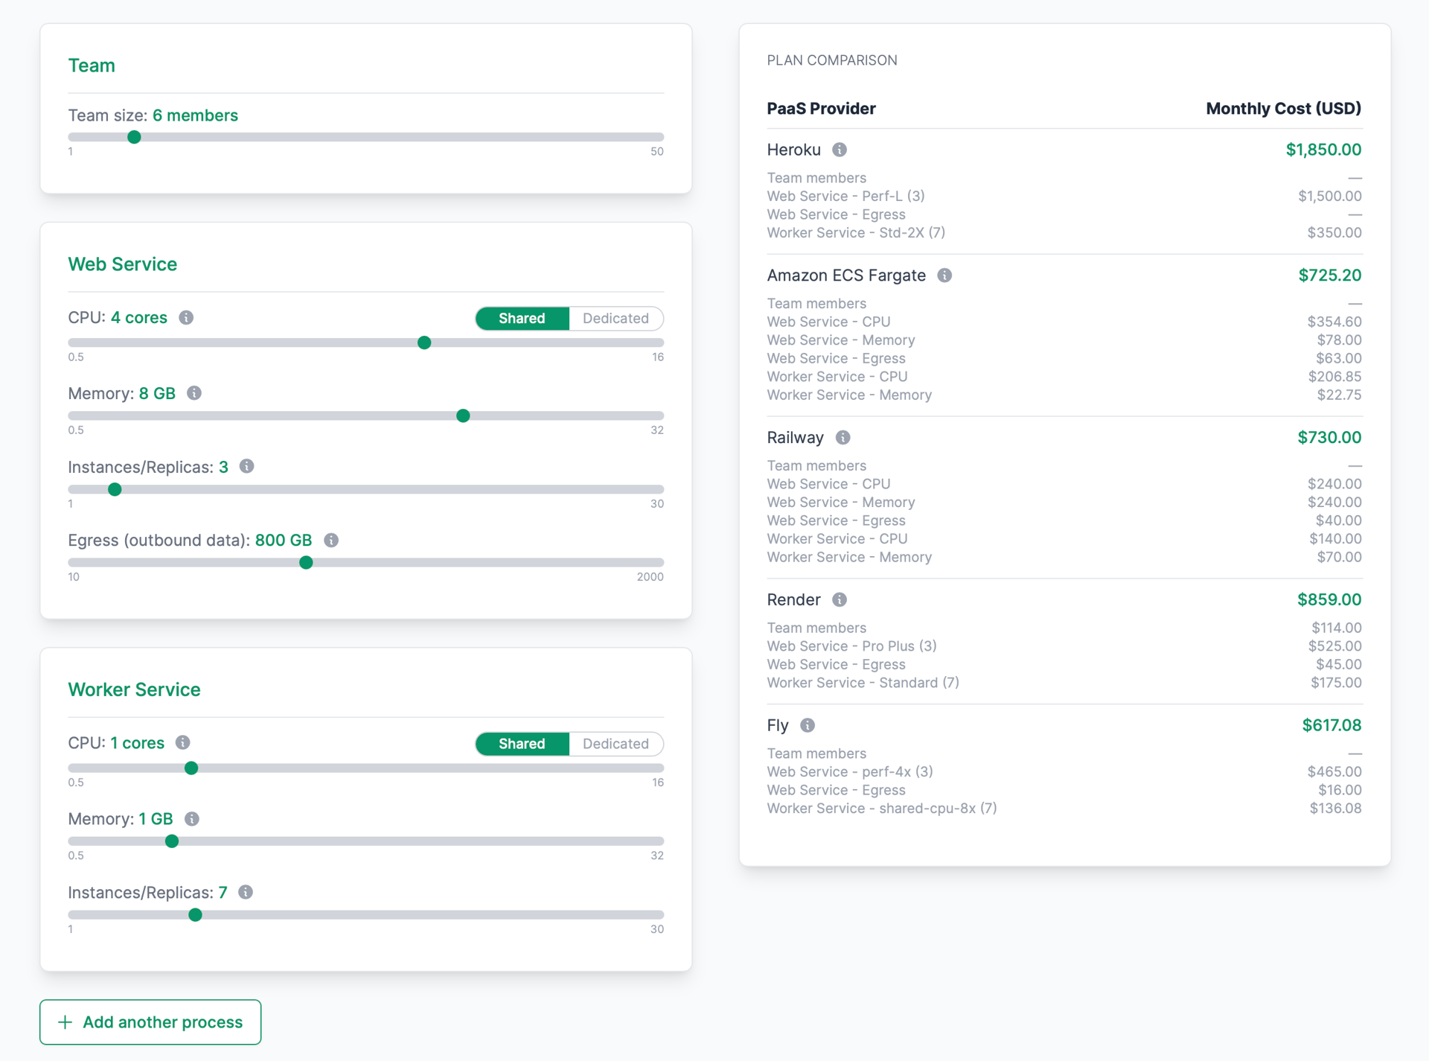Click Add another process button
Screen dimensions: 1429x1061
(x=150, y=1022)
